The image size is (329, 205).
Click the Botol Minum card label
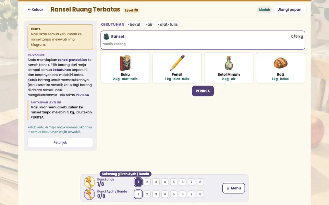(229, 74)
